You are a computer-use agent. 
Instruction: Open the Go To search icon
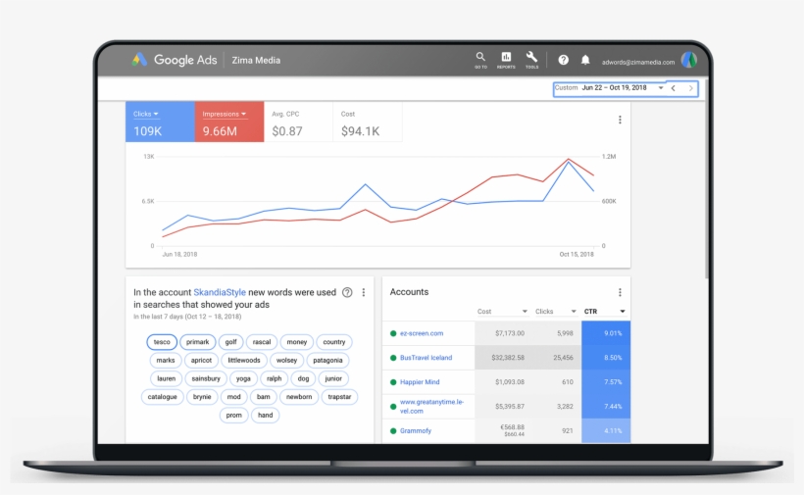click(480, 59)
